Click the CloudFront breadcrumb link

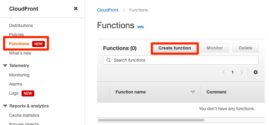[x=108, y=10]
